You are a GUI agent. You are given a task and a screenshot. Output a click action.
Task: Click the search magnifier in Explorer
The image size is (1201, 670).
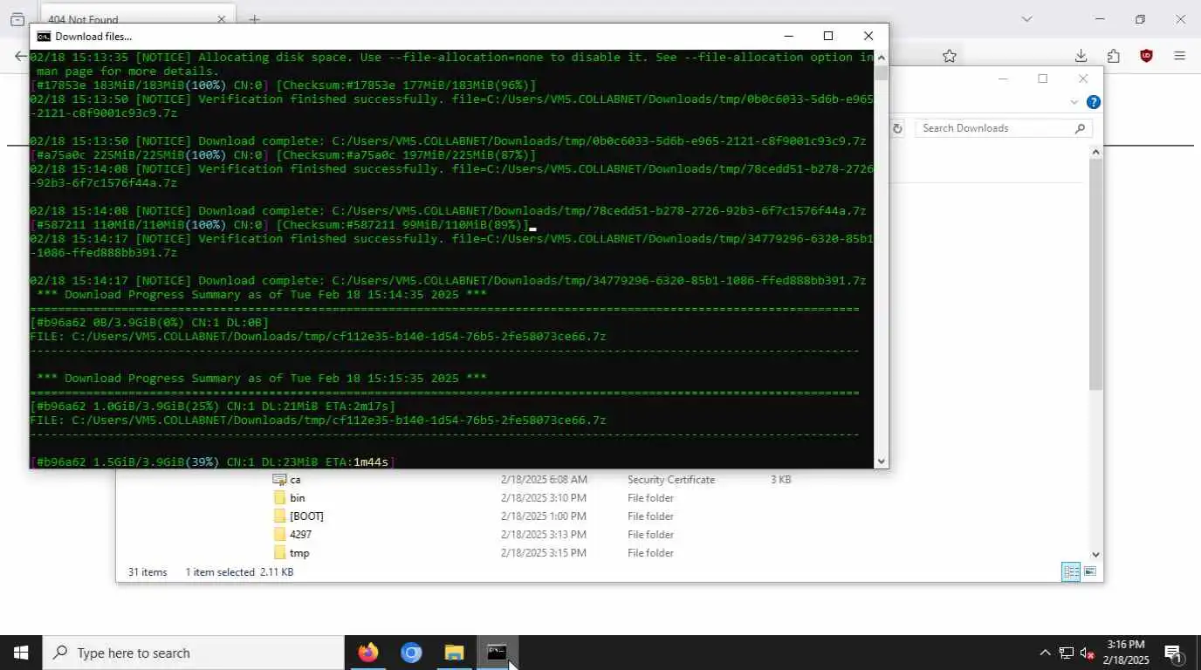[x=1080, y=128]
